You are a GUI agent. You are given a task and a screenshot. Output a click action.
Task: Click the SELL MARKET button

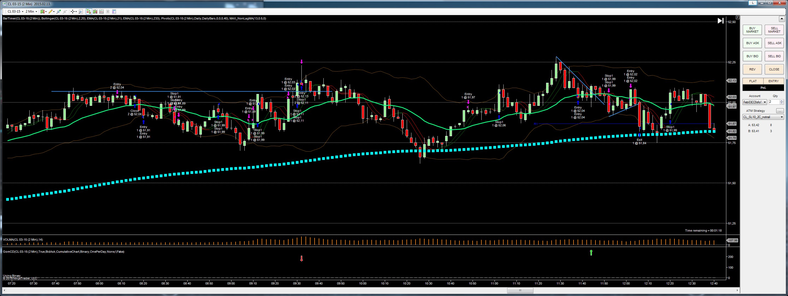pyautogui.click(x=774, y=30)
